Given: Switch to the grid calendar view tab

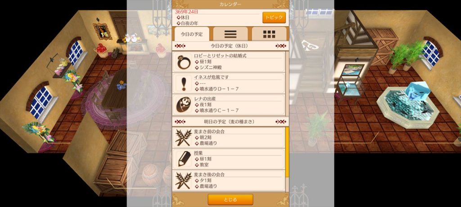Looking at the screenshot, I should click(x=269, y=34).
